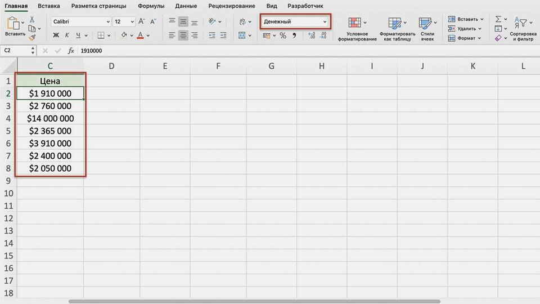Switch to the Вставка tab
540x304 pixels.
[x=48, y=6]
